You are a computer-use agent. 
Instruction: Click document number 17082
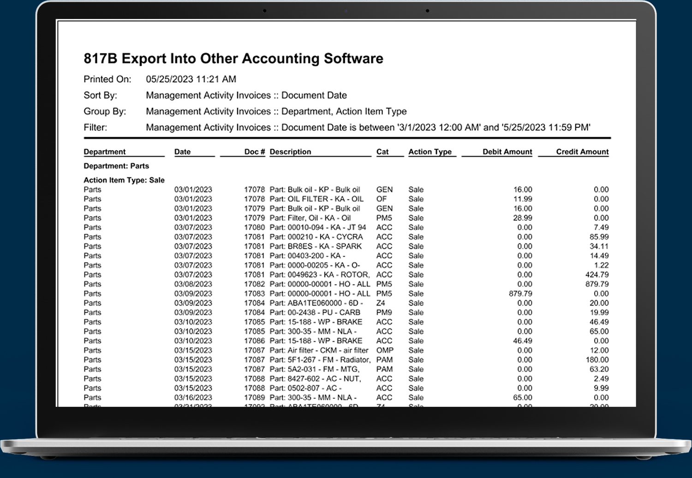point(255,284)
